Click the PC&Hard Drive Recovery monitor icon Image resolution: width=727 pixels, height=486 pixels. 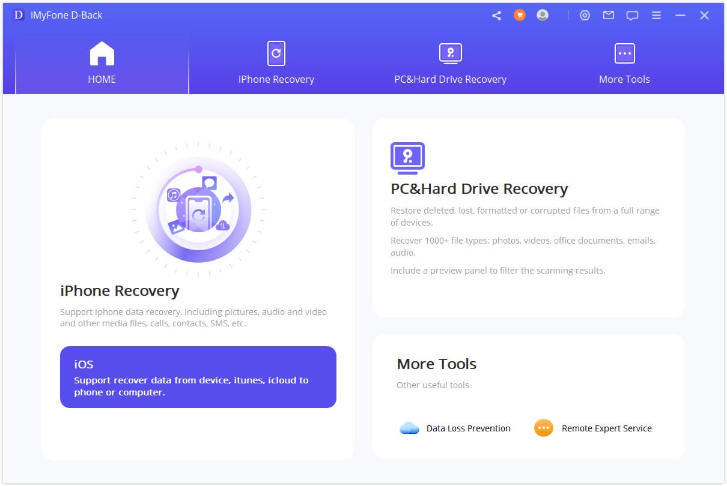click(x=450, y=53)
